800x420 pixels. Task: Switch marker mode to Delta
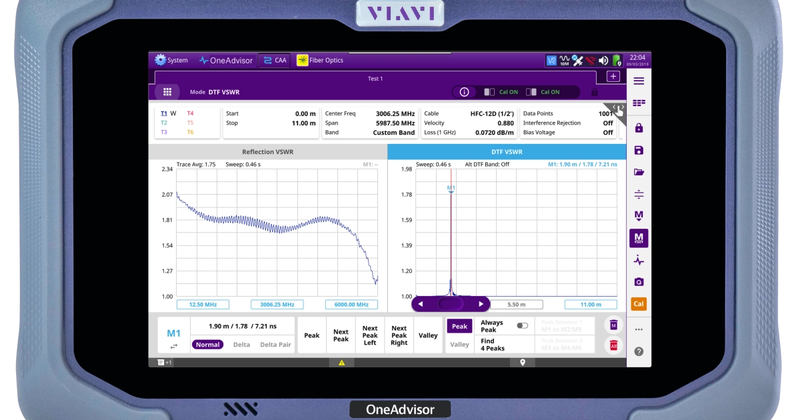[x=241, y=344]
